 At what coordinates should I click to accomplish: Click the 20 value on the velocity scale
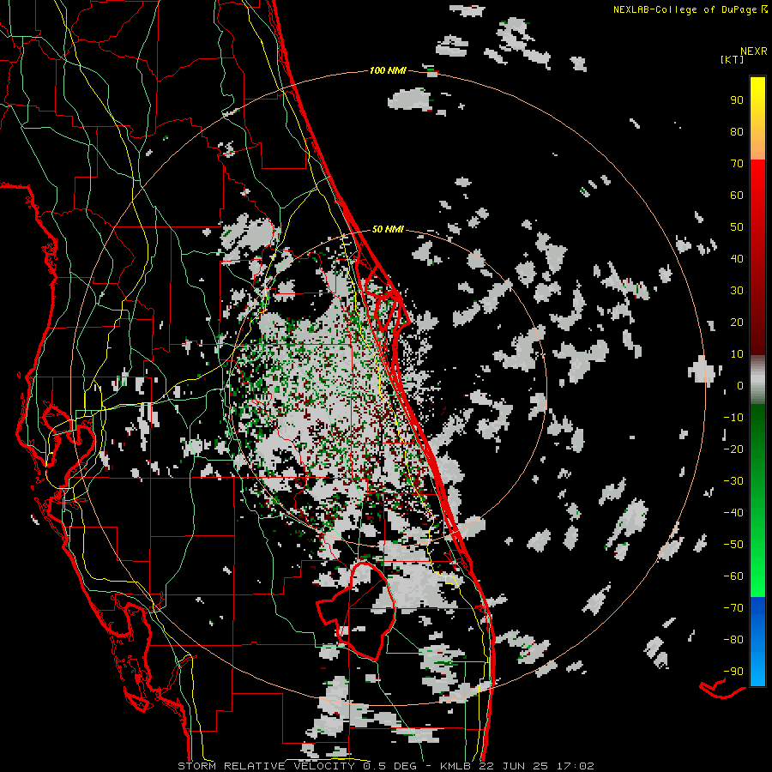[x=737, y=322]
